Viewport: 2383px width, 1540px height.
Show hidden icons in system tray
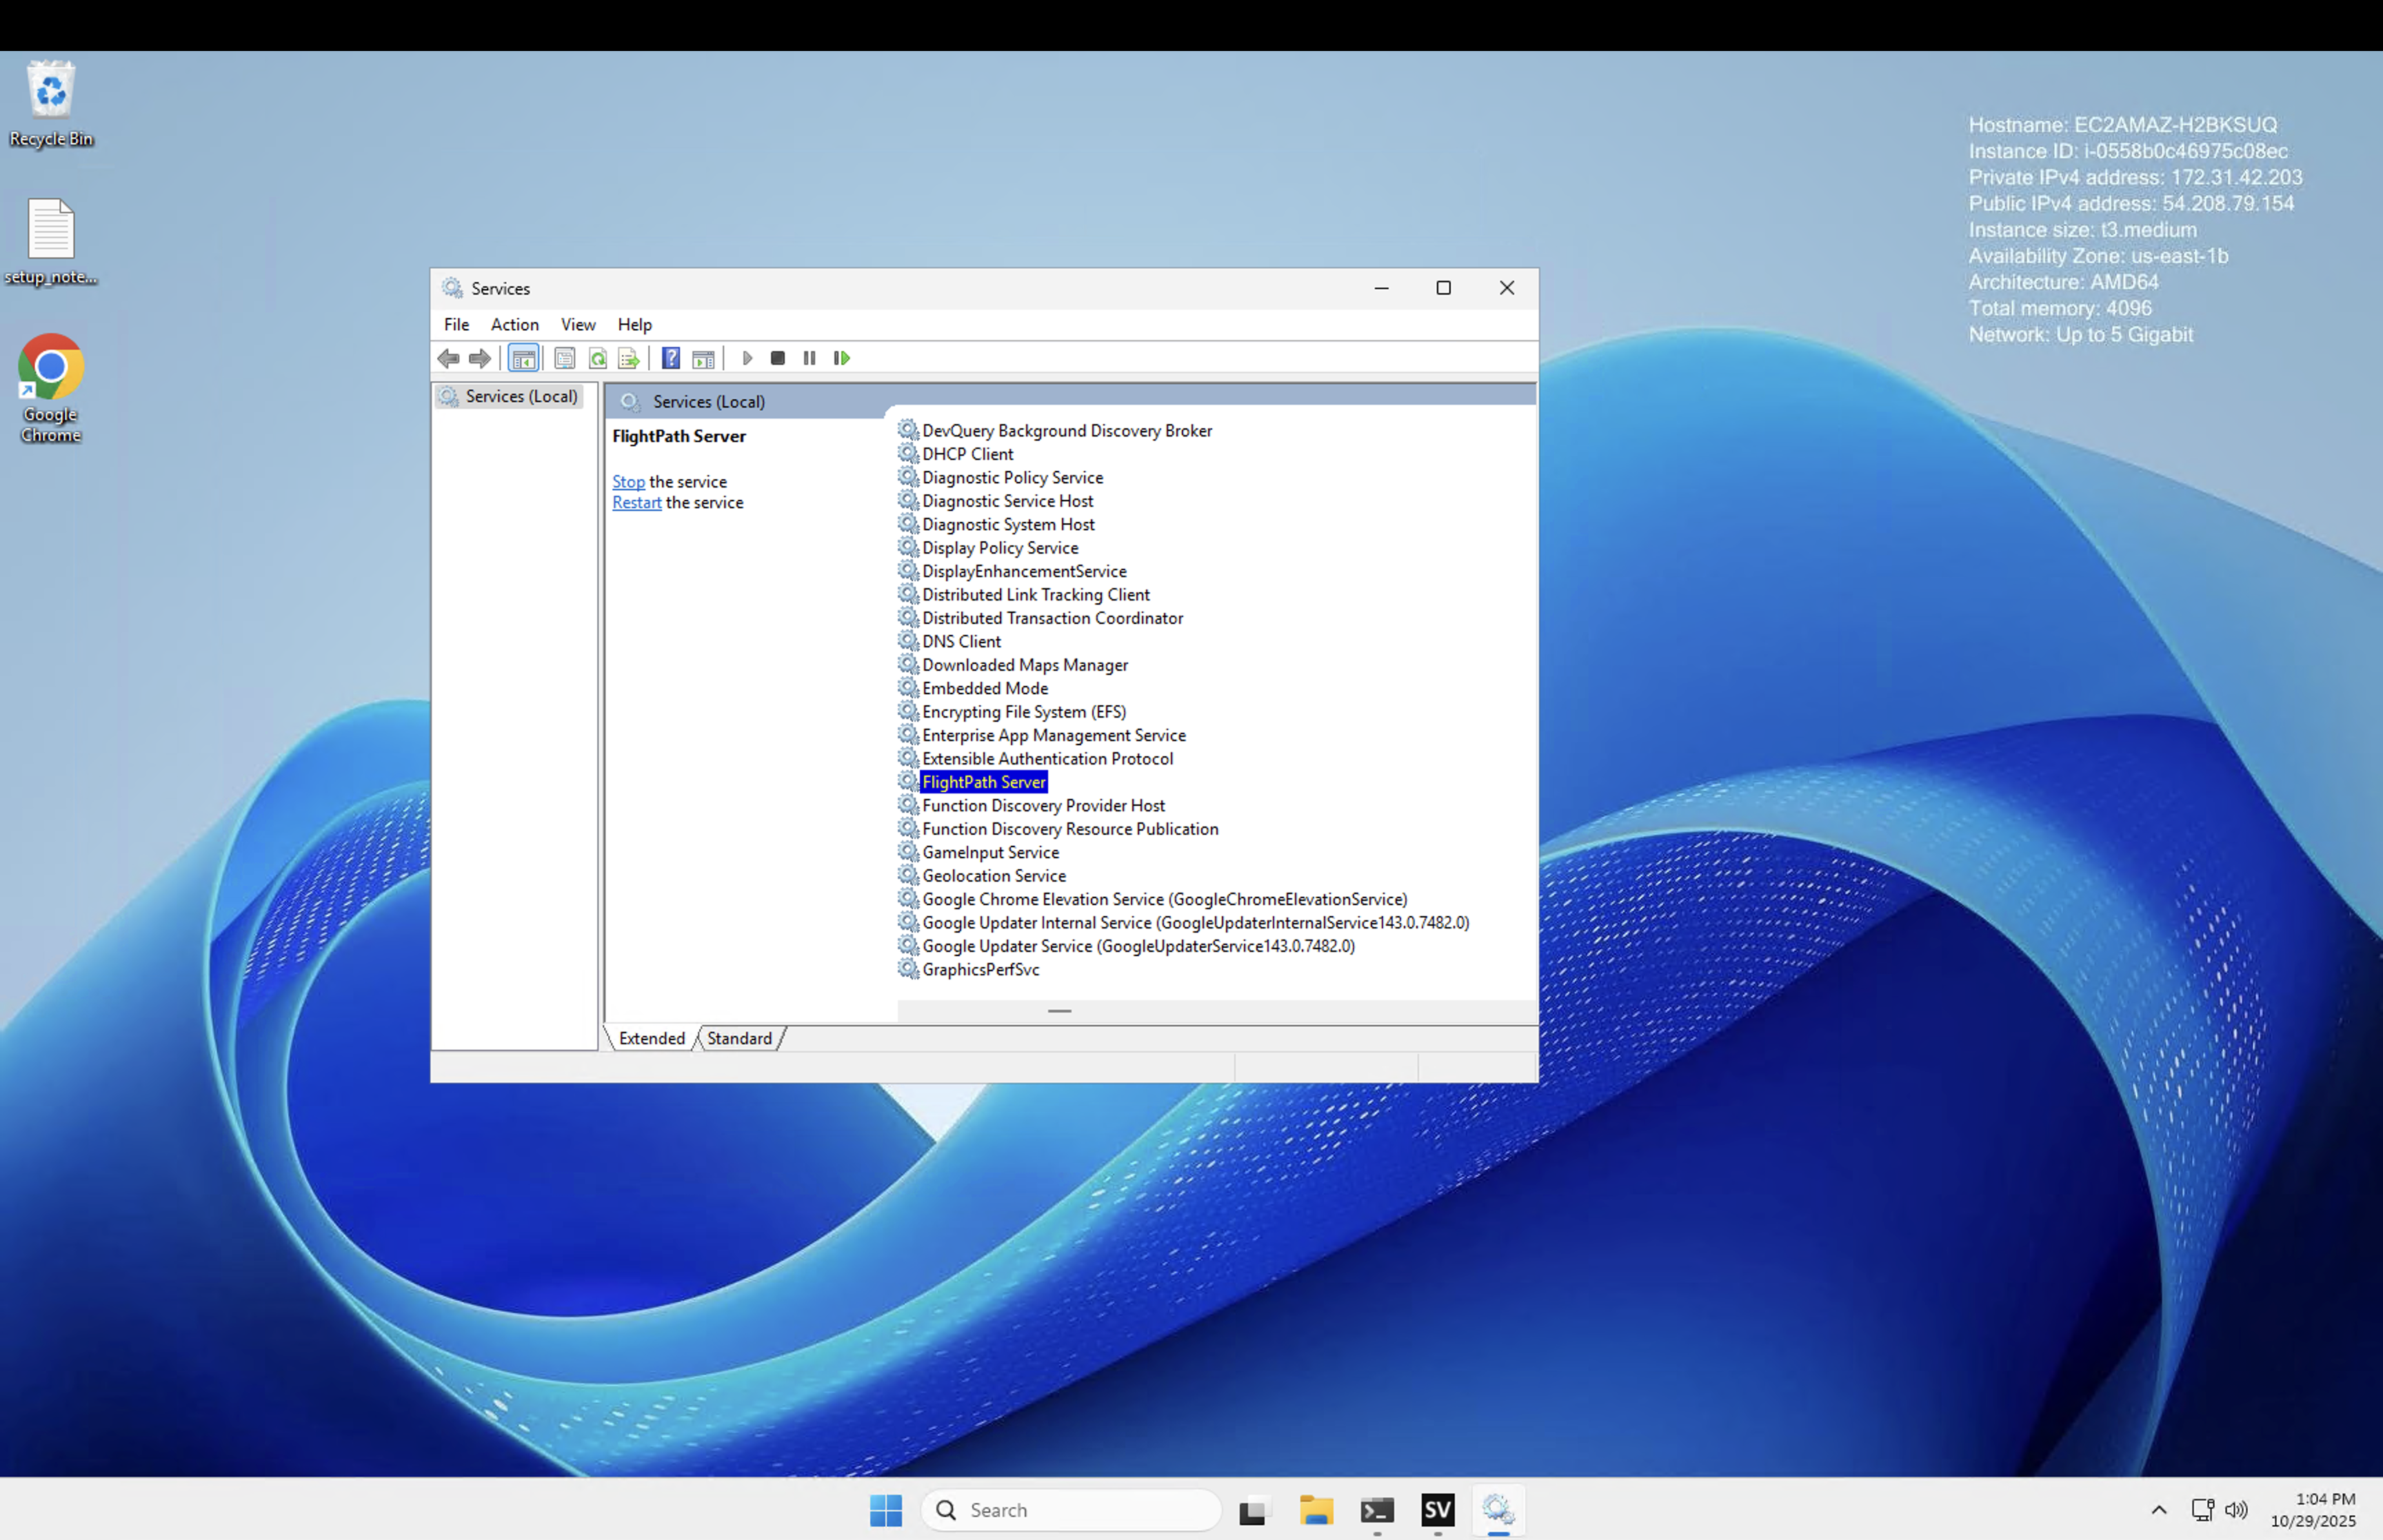pyautogui.click(x=2159, y=1510)
